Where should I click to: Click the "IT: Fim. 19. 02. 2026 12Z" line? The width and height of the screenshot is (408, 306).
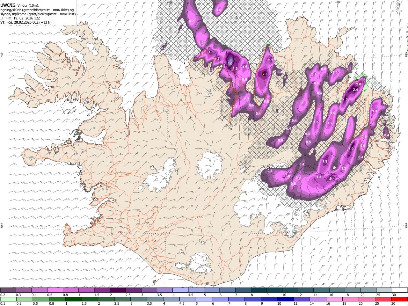(x=20, y=18)
